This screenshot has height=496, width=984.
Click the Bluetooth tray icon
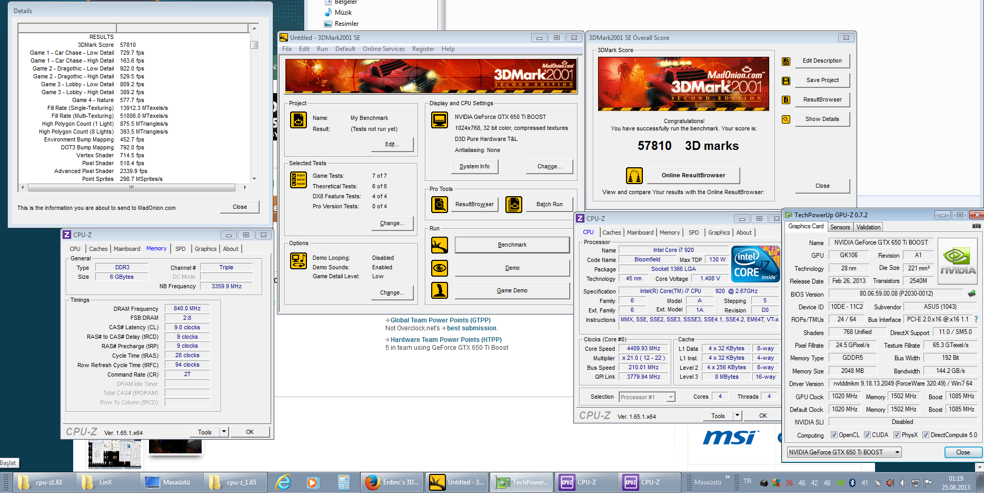tap(852, 483)
